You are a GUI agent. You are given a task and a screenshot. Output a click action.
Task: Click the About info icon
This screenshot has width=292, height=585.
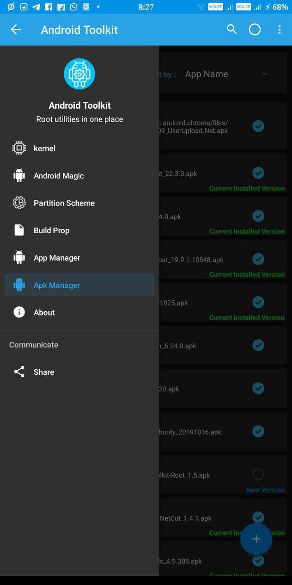19,312
